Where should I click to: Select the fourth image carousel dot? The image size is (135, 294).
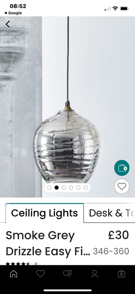(71, 187)
